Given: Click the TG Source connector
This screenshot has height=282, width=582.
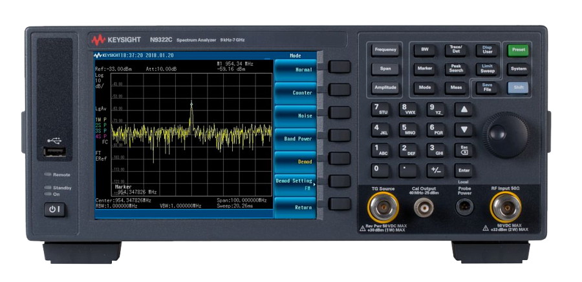Looking at the screenshot, I should coord(383,208).
